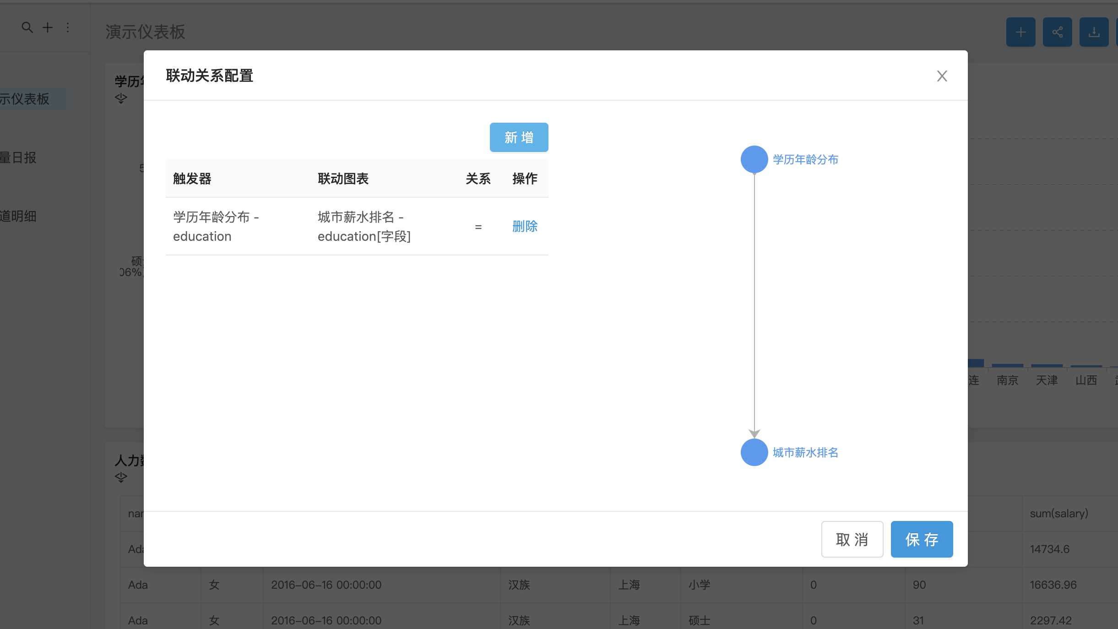Image resolution: width=1118 pixels, height=629 pixels.
Task: Click the download icon button
Action: coord(1094,32)
